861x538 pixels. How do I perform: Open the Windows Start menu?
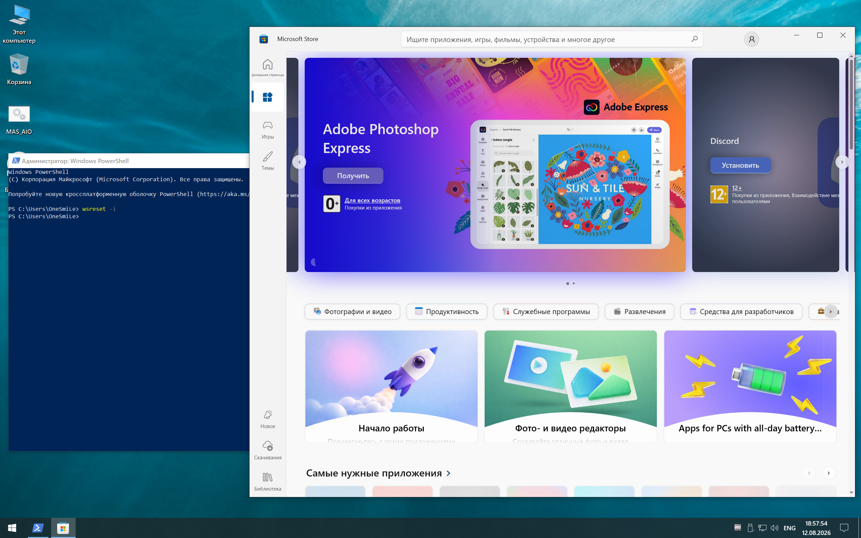pos(12,528)
